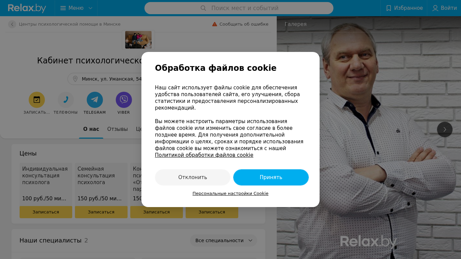Image resolution: width=461 pixels, height=259 pixels.
Task: Switch to the Отзывы tab
Action: tap(117, 129)
